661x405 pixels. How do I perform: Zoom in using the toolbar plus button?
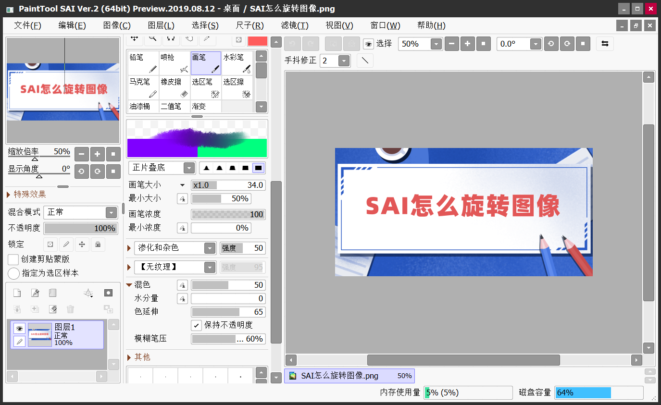click(x=468, y=44)
